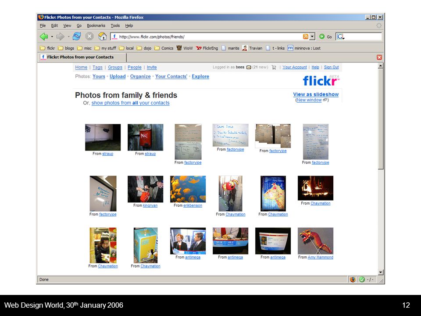Screen dimensions: 421x316
Task: Select the Flickr: Photos from your Contacts tab
Action: point(82,57)
